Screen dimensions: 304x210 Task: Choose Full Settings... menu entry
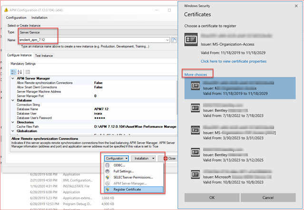[134, 172]
